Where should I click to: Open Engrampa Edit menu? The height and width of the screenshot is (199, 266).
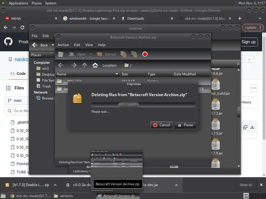(x=77, y=45)
